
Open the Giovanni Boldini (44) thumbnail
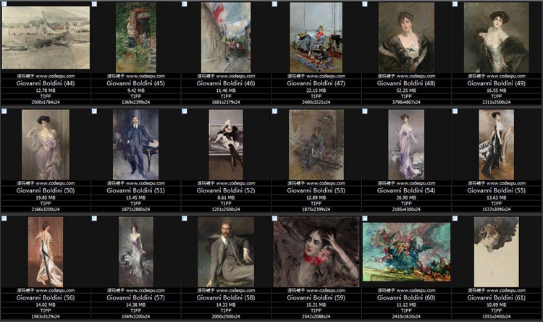click(x=46, y=38)
